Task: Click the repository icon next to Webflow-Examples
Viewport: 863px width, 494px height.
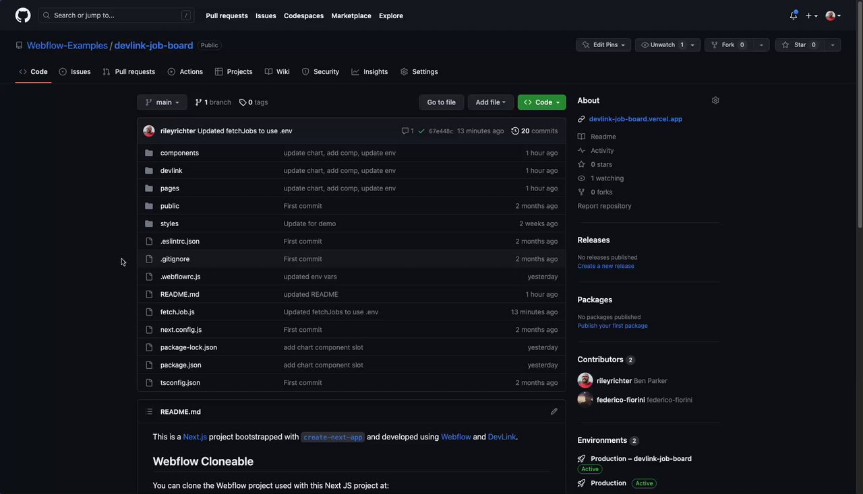Action: tap(19, 45)
